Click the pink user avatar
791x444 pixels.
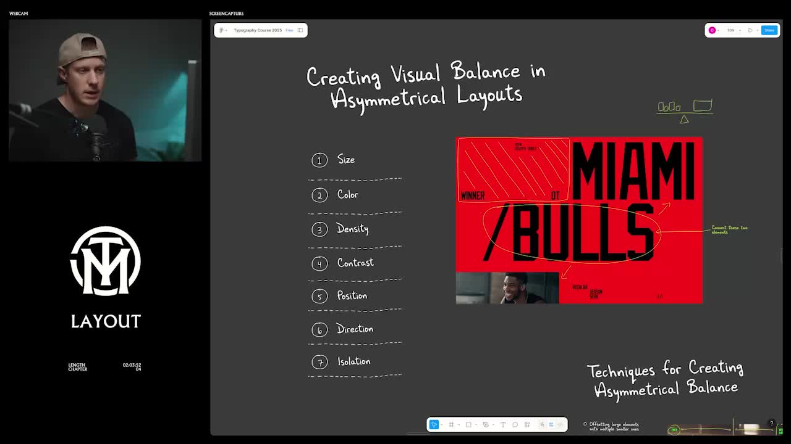(x=712, y=30)
